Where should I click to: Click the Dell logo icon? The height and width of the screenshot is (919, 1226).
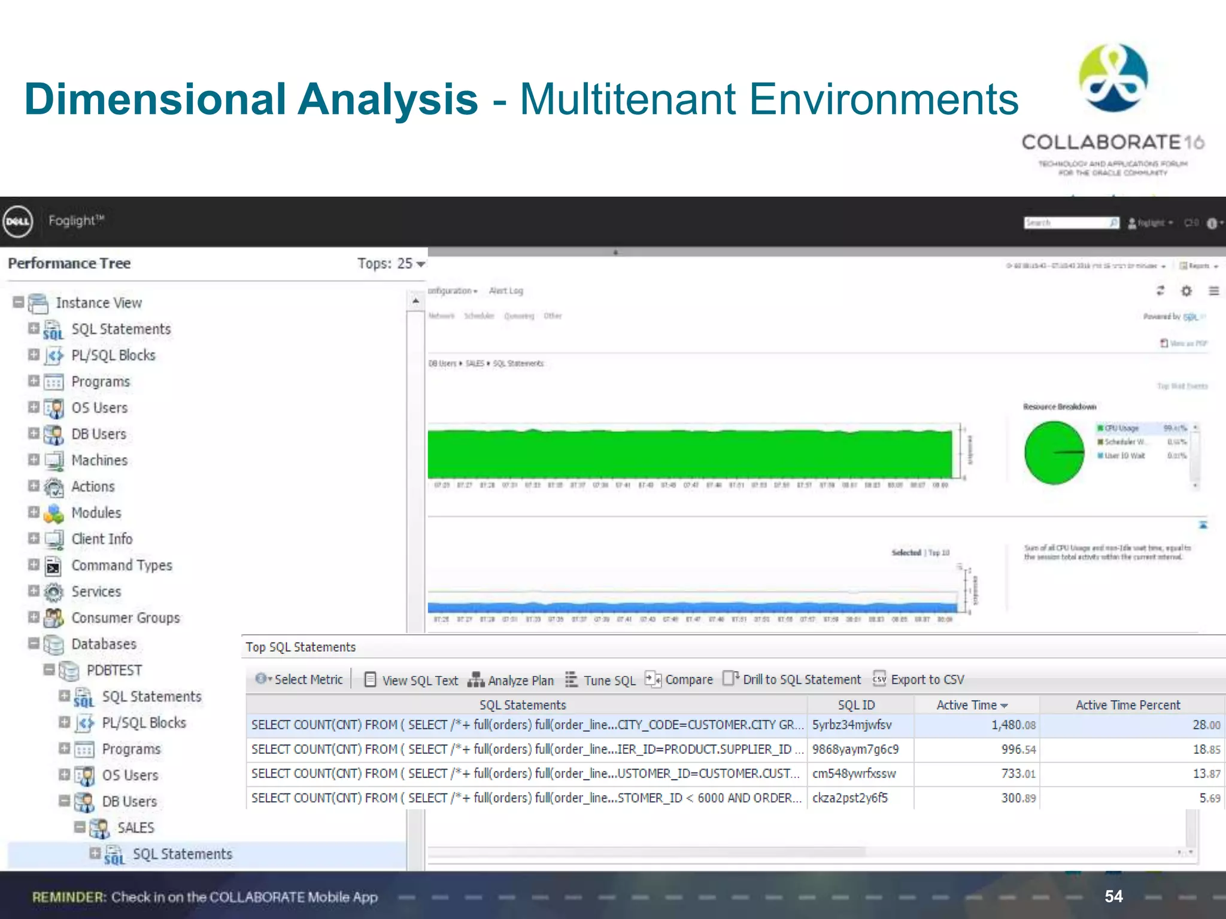[x=18, y=221]
